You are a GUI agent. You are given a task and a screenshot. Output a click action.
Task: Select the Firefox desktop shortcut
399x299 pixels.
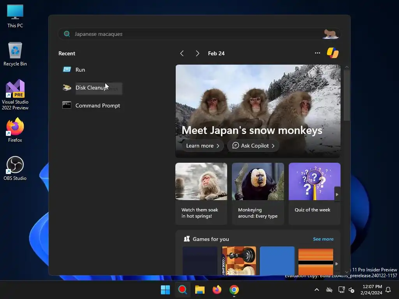click(15, 130)
